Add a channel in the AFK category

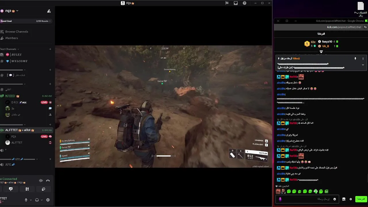pyautogui.click(x=50, y=159)
